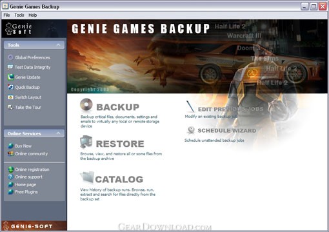Visit the Online community link
Image resolution: width=329 pixels, height=232 pixels.
[x=32, y=153]
